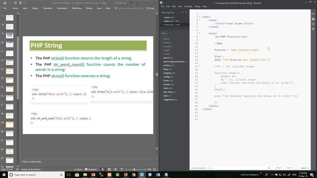
Task: Click the Fit slide to window icon
Action: pos(155,169)
